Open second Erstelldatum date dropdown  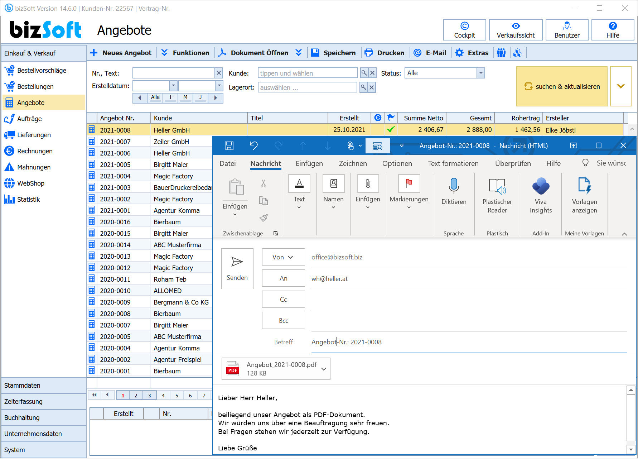point(219,86)
